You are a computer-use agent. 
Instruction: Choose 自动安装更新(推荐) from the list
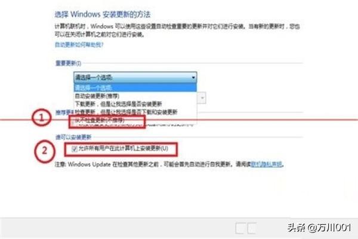(x=97, y=96)
